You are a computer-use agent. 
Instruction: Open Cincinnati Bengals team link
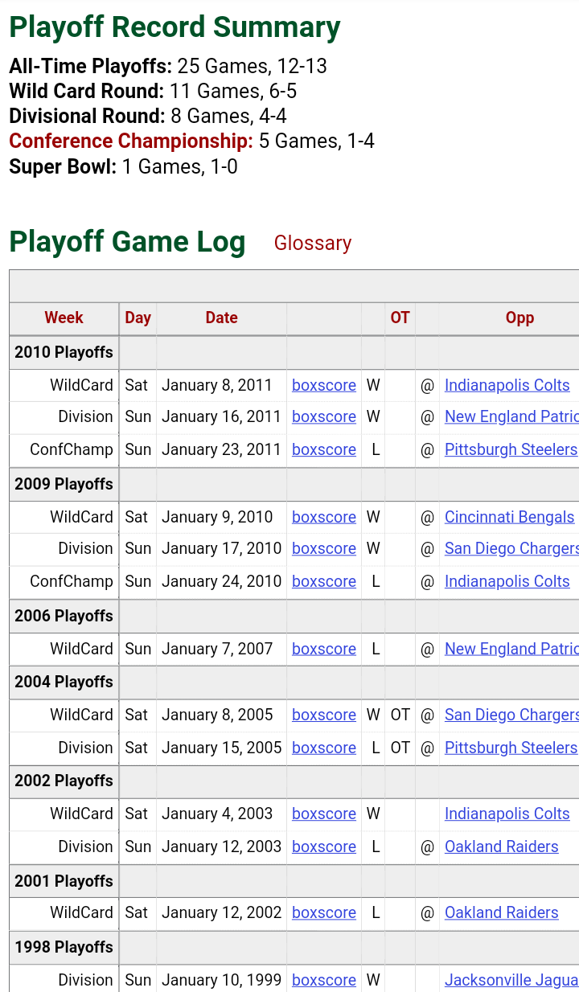click(x=510, y=517)
